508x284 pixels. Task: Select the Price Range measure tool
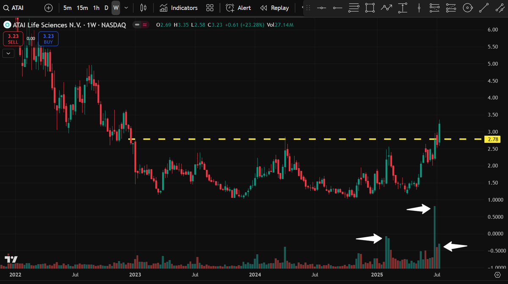click(x=403, y=8)
